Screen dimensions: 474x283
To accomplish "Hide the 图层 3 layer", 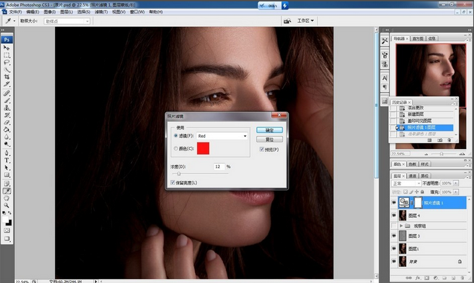I will pos(394,236).
